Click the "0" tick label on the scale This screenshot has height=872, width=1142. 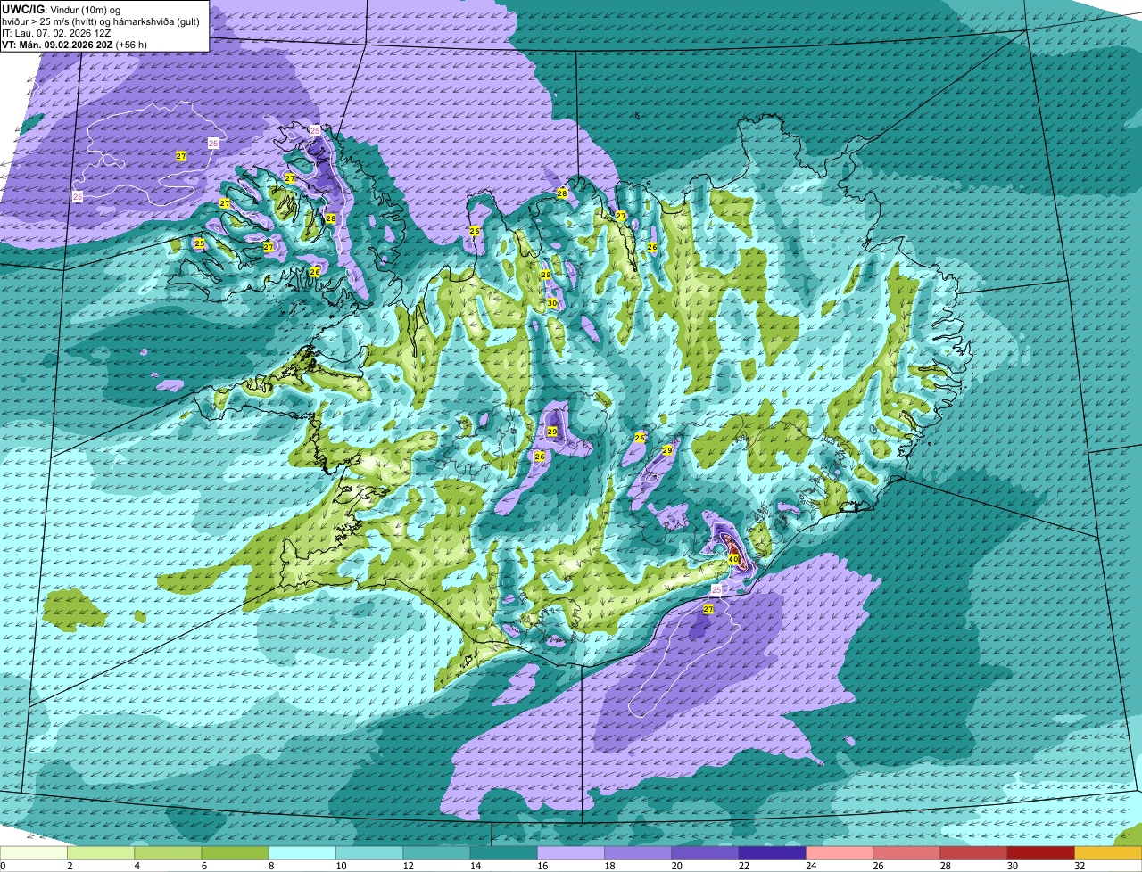click(x=3, y=866)
